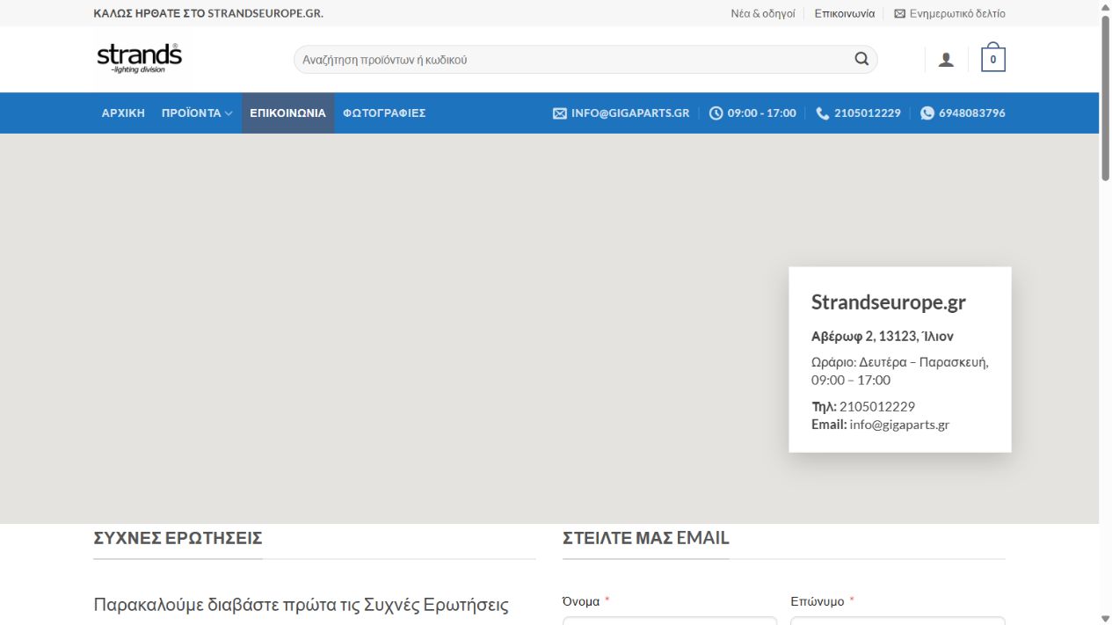Click the envelope icon for Ενημερωτικό δελτίο
This screenshot has width=1112, height=625.
point(899,14)
